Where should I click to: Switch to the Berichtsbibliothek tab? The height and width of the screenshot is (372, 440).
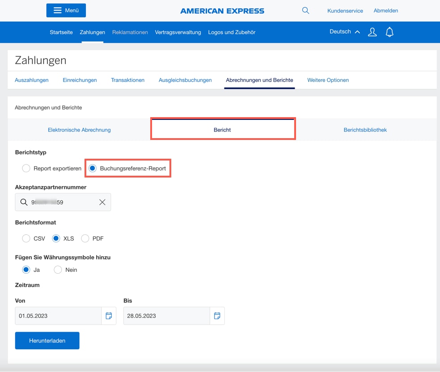pyautogui.click(x=366, y=130)
